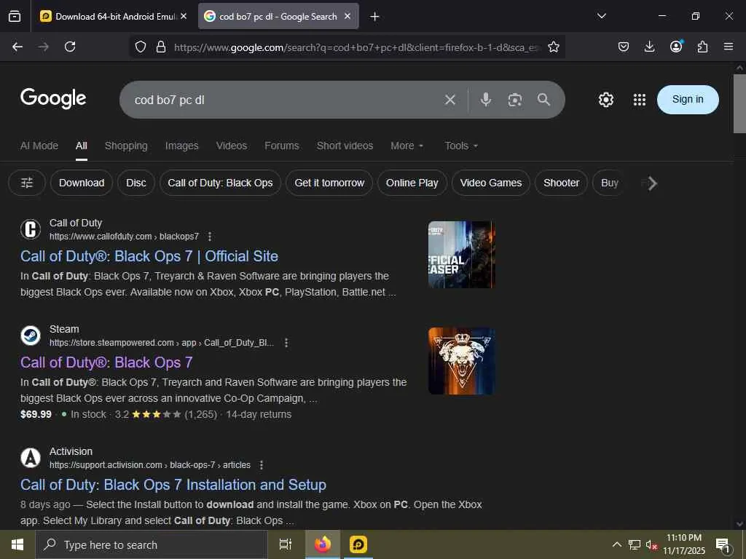This screenshot has width=746, height=559.
Task: Apply Video Games filter chip
Action: click(x=491, y=183)
